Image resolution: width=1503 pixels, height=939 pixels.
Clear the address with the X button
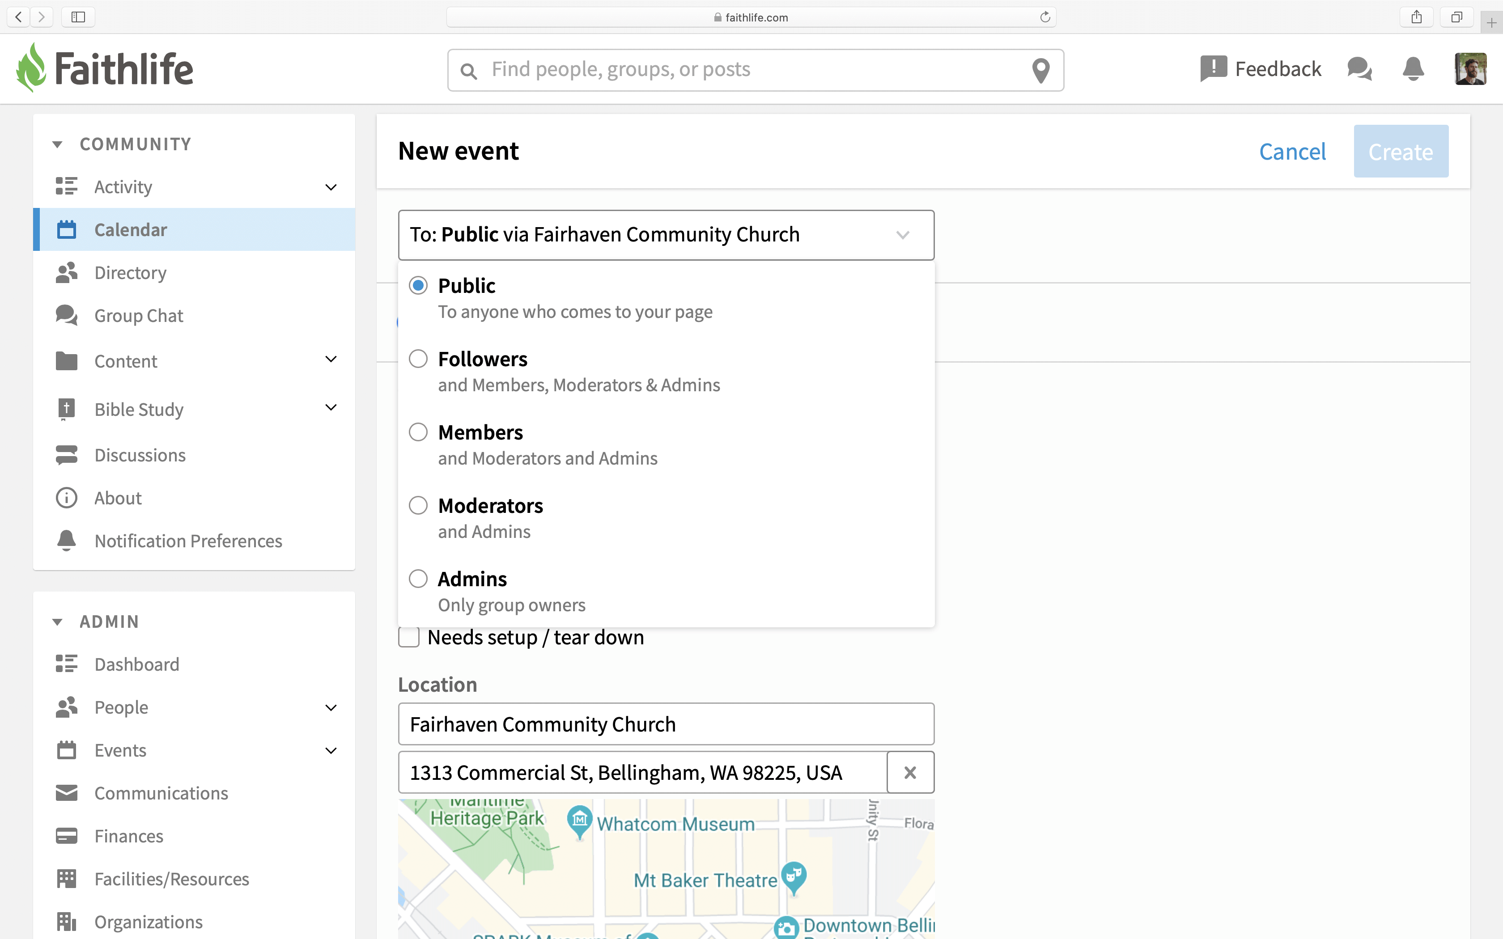pos(910,772)
